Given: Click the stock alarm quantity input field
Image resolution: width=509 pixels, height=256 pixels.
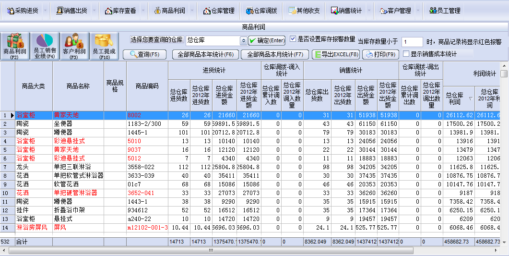Looking at the screenshot, I should click(412, 42).
